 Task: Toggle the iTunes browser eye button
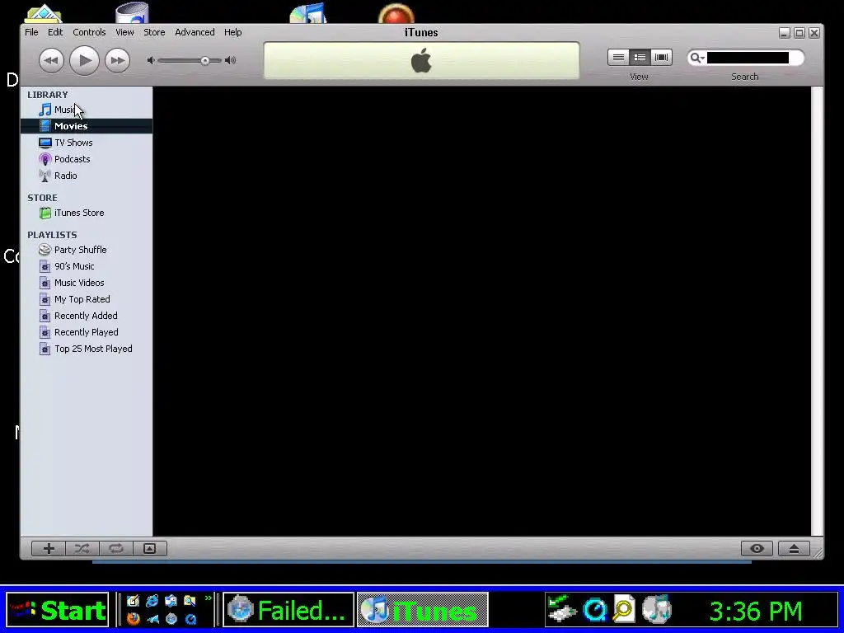click(x=757, y=548)
